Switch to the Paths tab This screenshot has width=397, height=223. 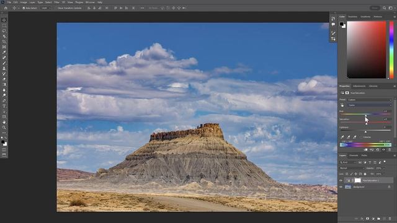pos(364,155)
